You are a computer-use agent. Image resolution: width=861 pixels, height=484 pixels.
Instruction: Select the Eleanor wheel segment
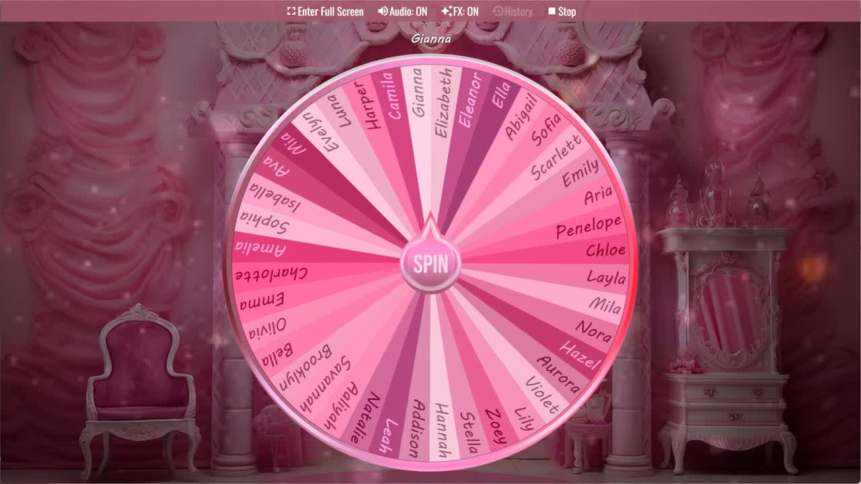470,102
